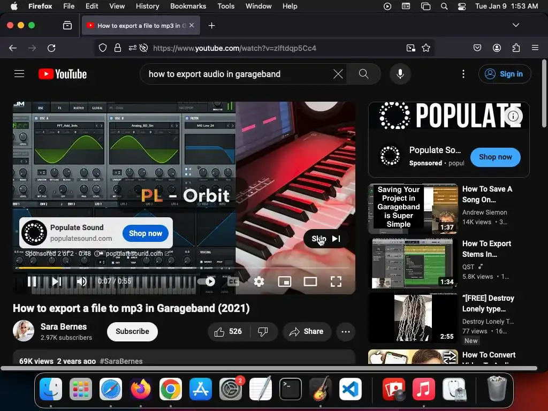Save page to Pocket
This screenshot has height=411, width=548.
[x=477, y=48]
